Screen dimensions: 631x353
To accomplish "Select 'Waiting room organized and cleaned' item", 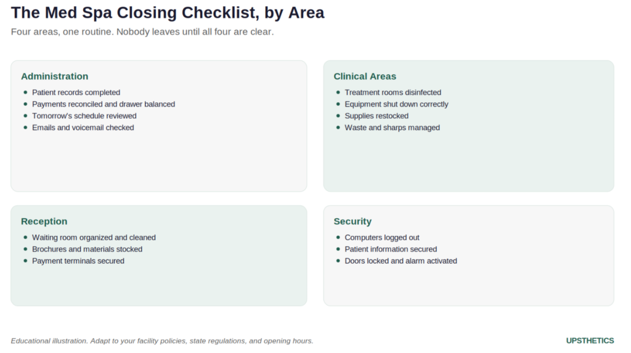I will pos(94,237).
